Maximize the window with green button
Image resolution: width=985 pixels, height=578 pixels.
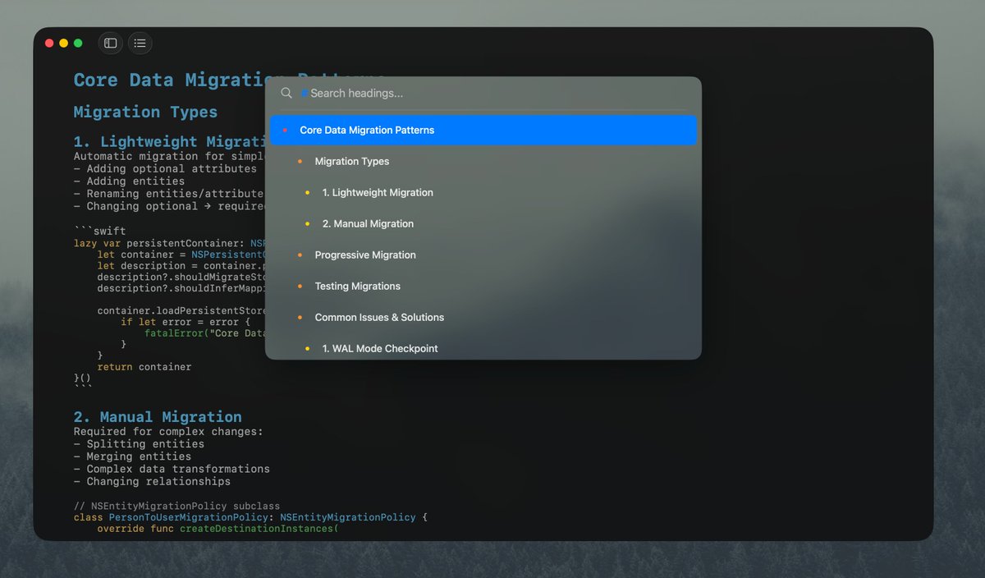coord(78,43)
